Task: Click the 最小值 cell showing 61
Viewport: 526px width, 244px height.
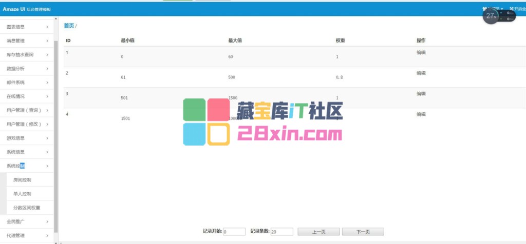Action: (x=123, y=77)
